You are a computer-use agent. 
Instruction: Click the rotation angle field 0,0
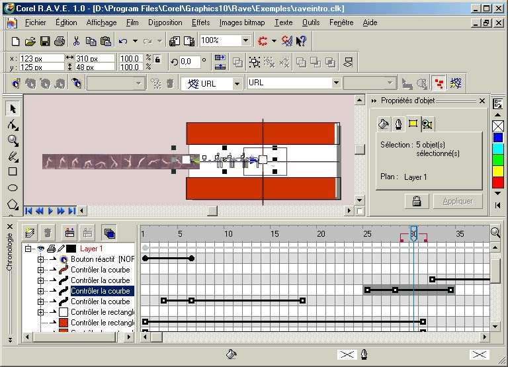coord(190,61)
